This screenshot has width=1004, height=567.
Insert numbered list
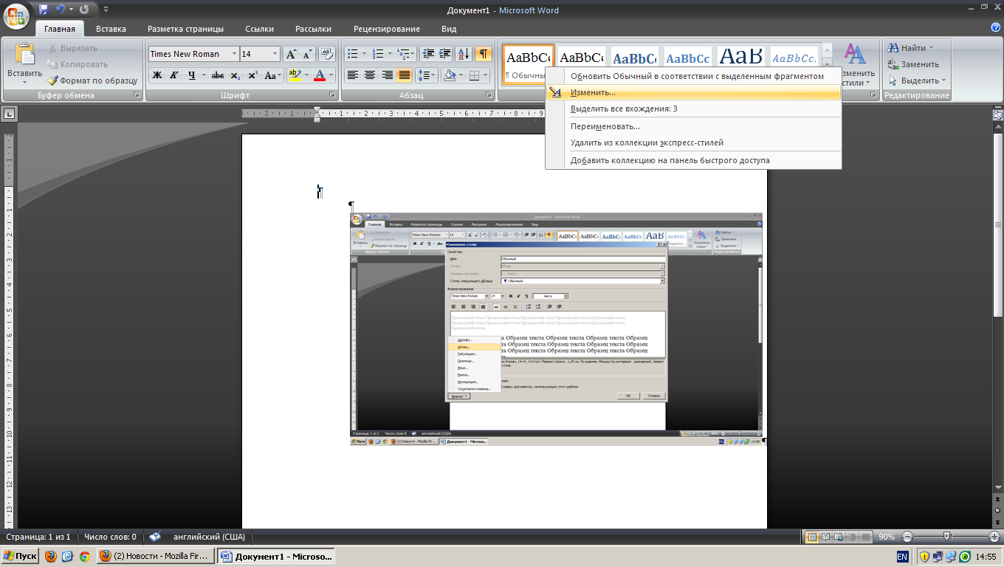tap(378, 54)
